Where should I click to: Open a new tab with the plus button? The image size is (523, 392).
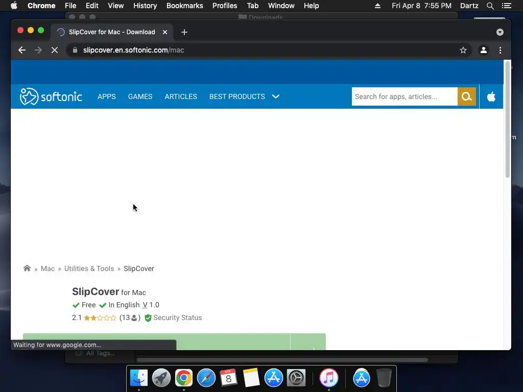point(184,32)
